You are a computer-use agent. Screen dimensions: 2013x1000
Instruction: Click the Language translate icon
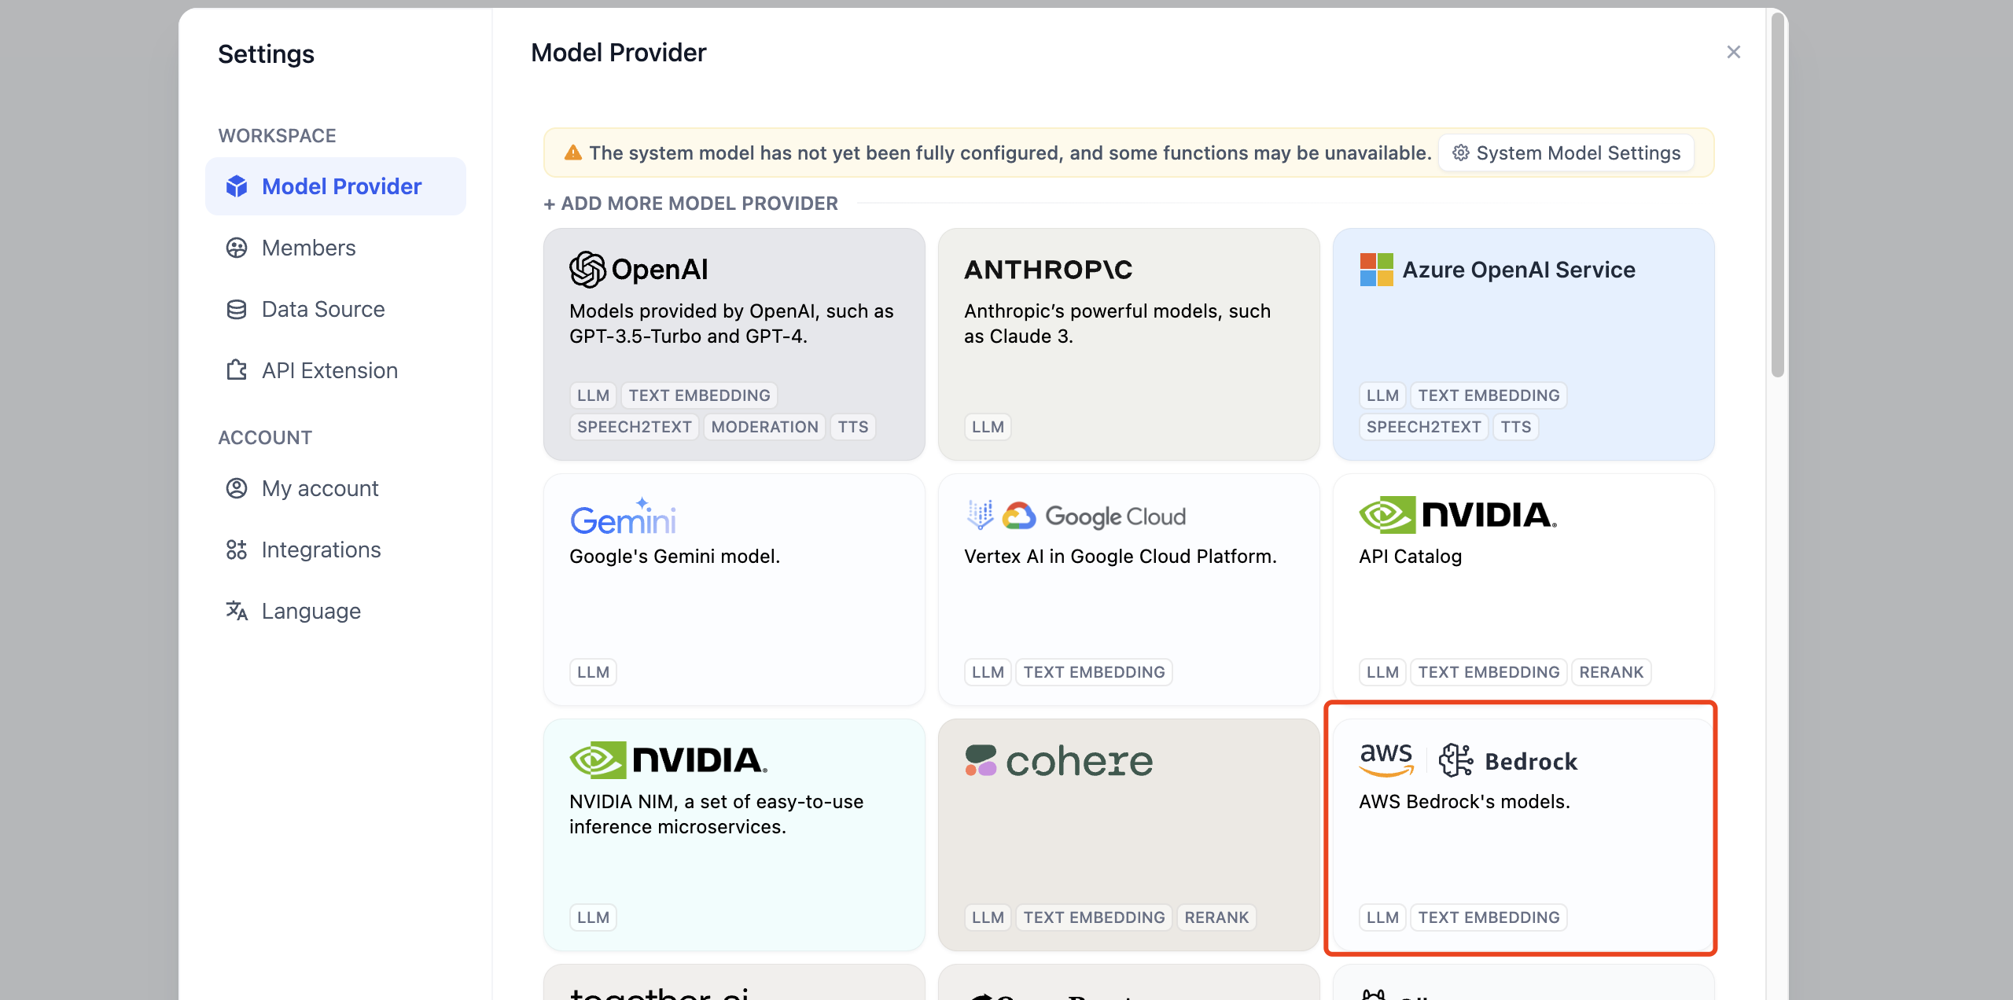[x=237, y=611]
